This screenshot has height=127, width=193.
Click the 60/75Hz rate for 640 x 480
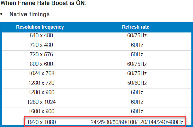pyautogui.click(x=137, y=35)
